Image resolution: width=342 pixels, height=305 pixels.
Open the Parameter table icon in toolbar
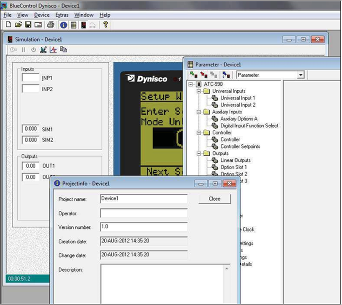pos(74,25)
